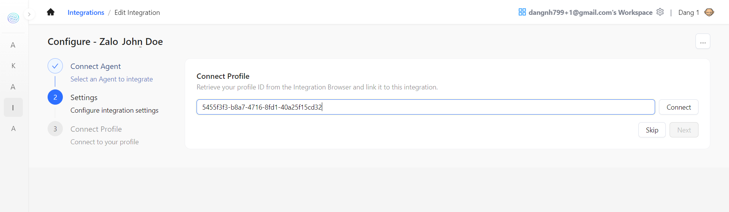Open the three-dots more options button
The image size is (729, 212).
[703, 41]
